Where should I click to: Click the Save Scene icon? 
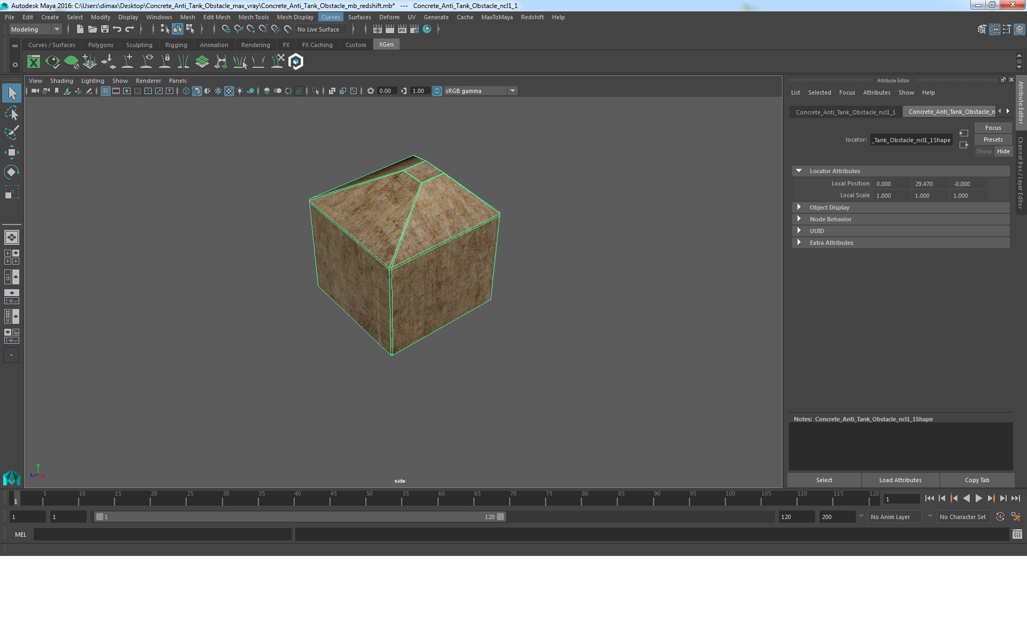click(x=105, y=29)
